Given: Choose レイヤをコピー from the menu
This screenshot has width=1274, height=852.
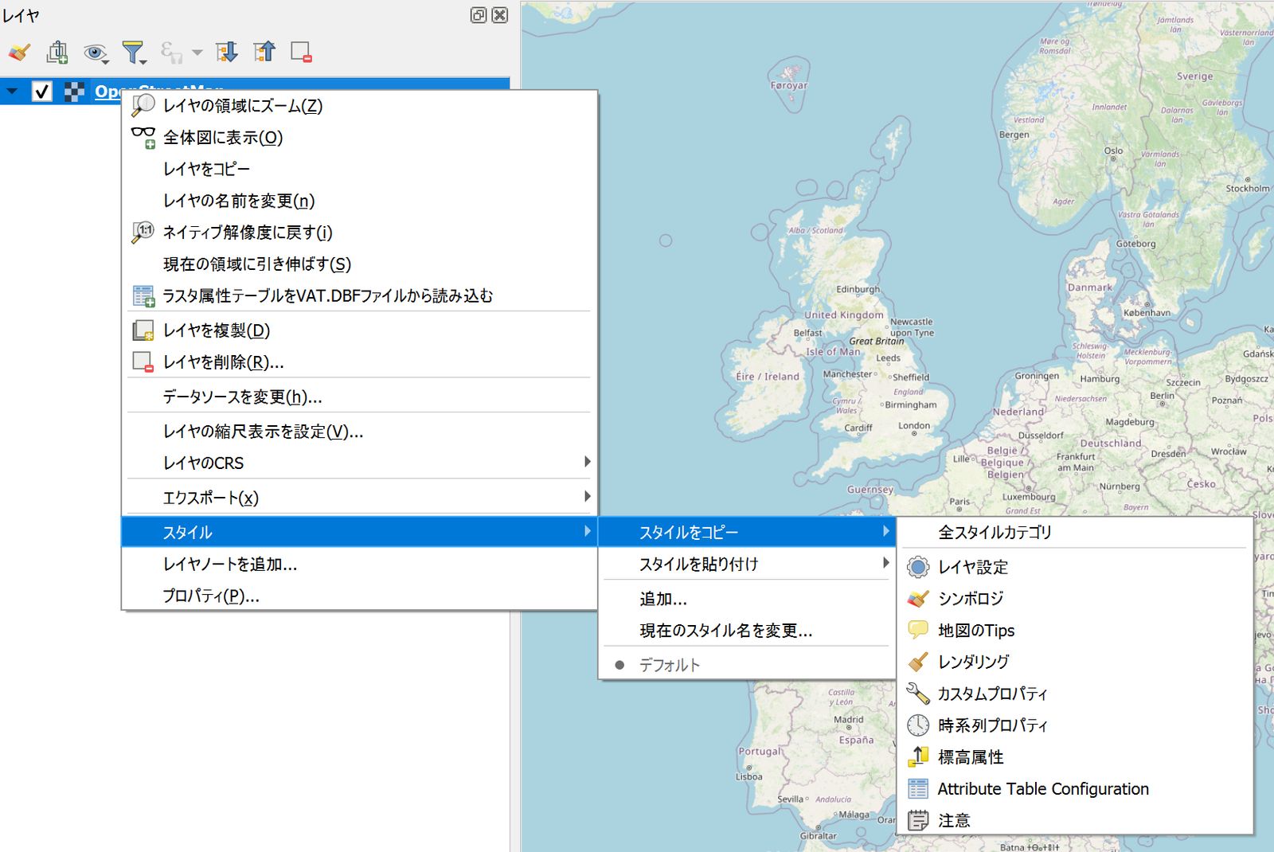Looking at the screenshot, I should point(359,169).
